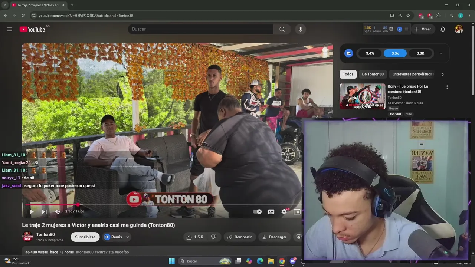Select the Todos filter chip

point(348,74)
